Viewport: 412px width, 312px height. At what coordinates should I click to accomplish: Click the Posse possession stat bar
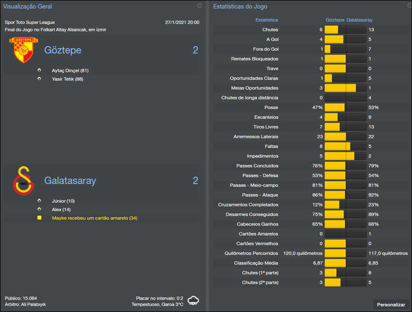coord(345,107)
